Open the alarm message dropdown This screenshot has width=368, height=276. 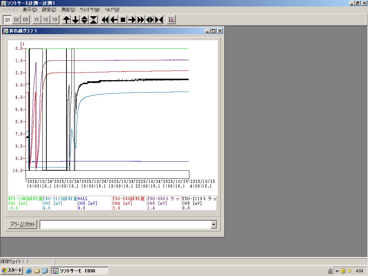click(x=214, y=225)
